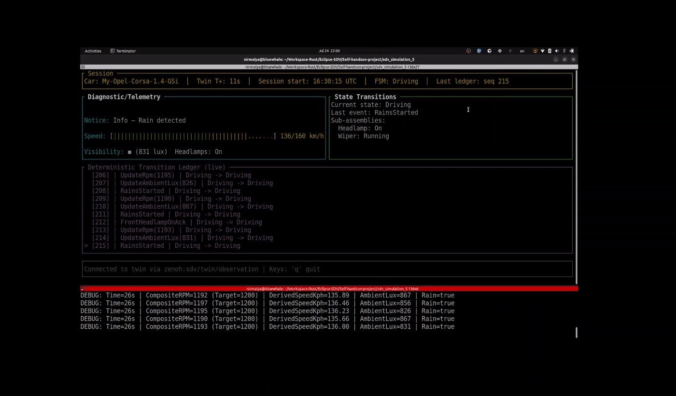Focus the red-titled lower terminal pane titlebar
This screenshot has width=676, height=396.
point(329,289)
